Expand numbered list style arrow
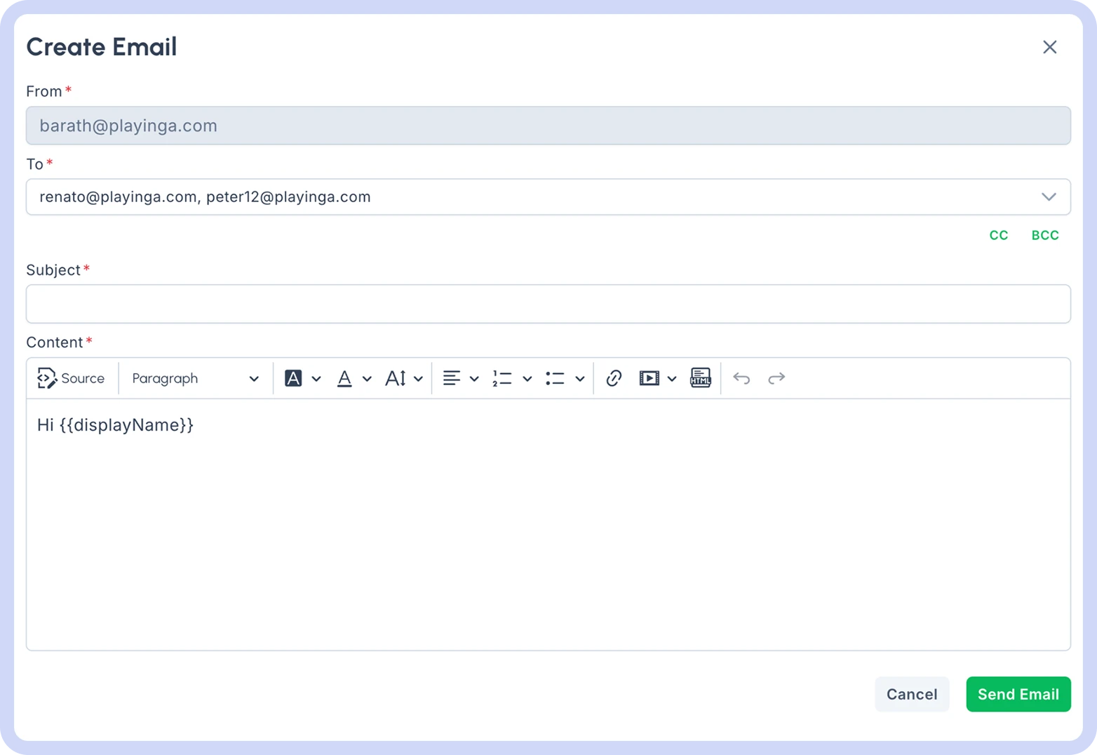 tap(527, 379)
